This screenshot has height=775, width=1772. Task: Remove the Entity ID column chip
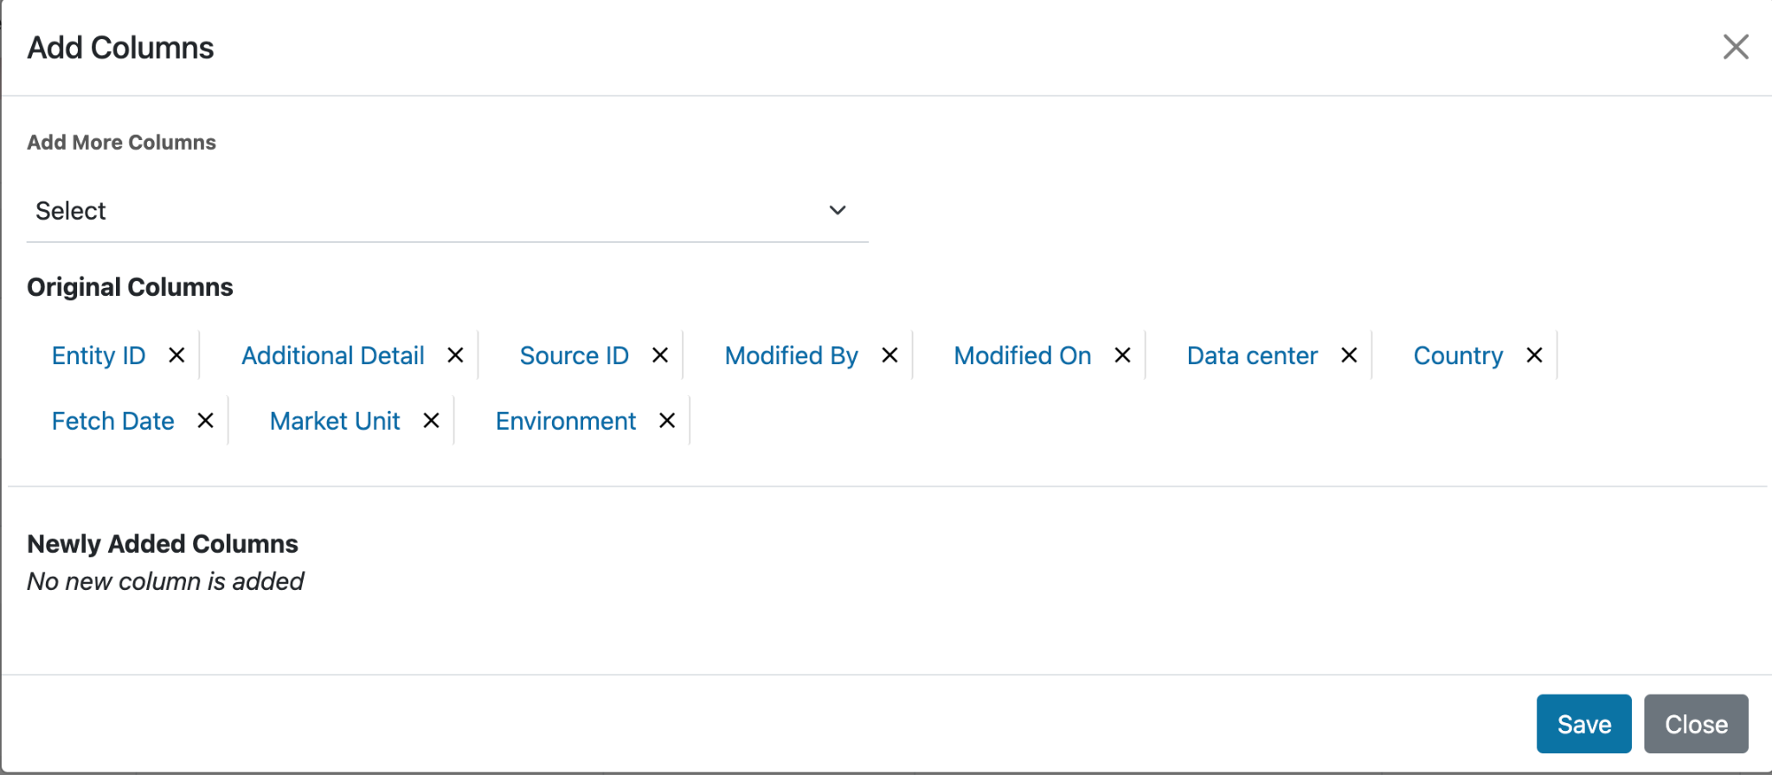coord(177,355)
